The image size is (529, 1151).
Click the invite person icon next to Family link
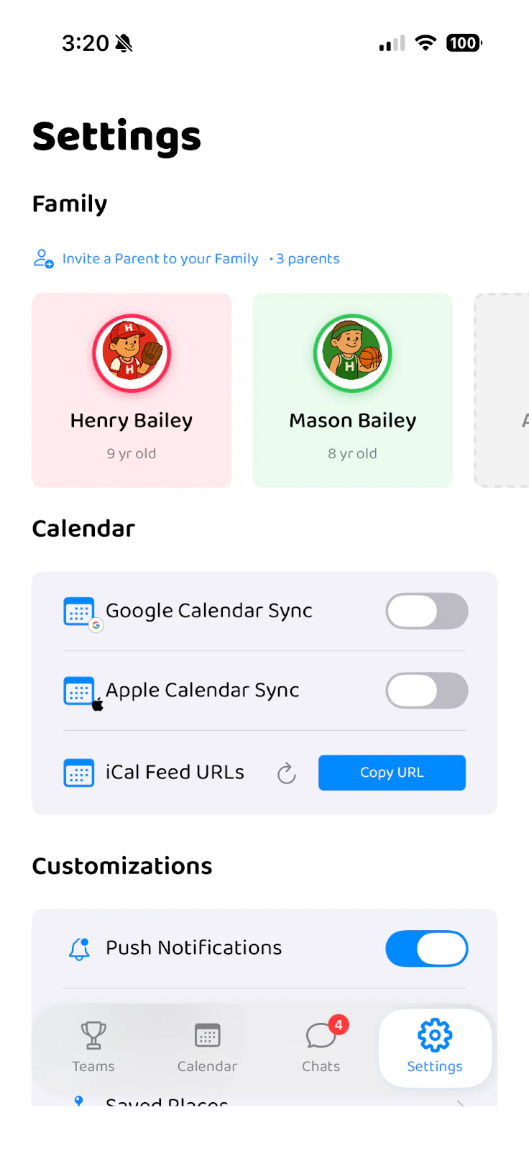(x=43, y=258)
